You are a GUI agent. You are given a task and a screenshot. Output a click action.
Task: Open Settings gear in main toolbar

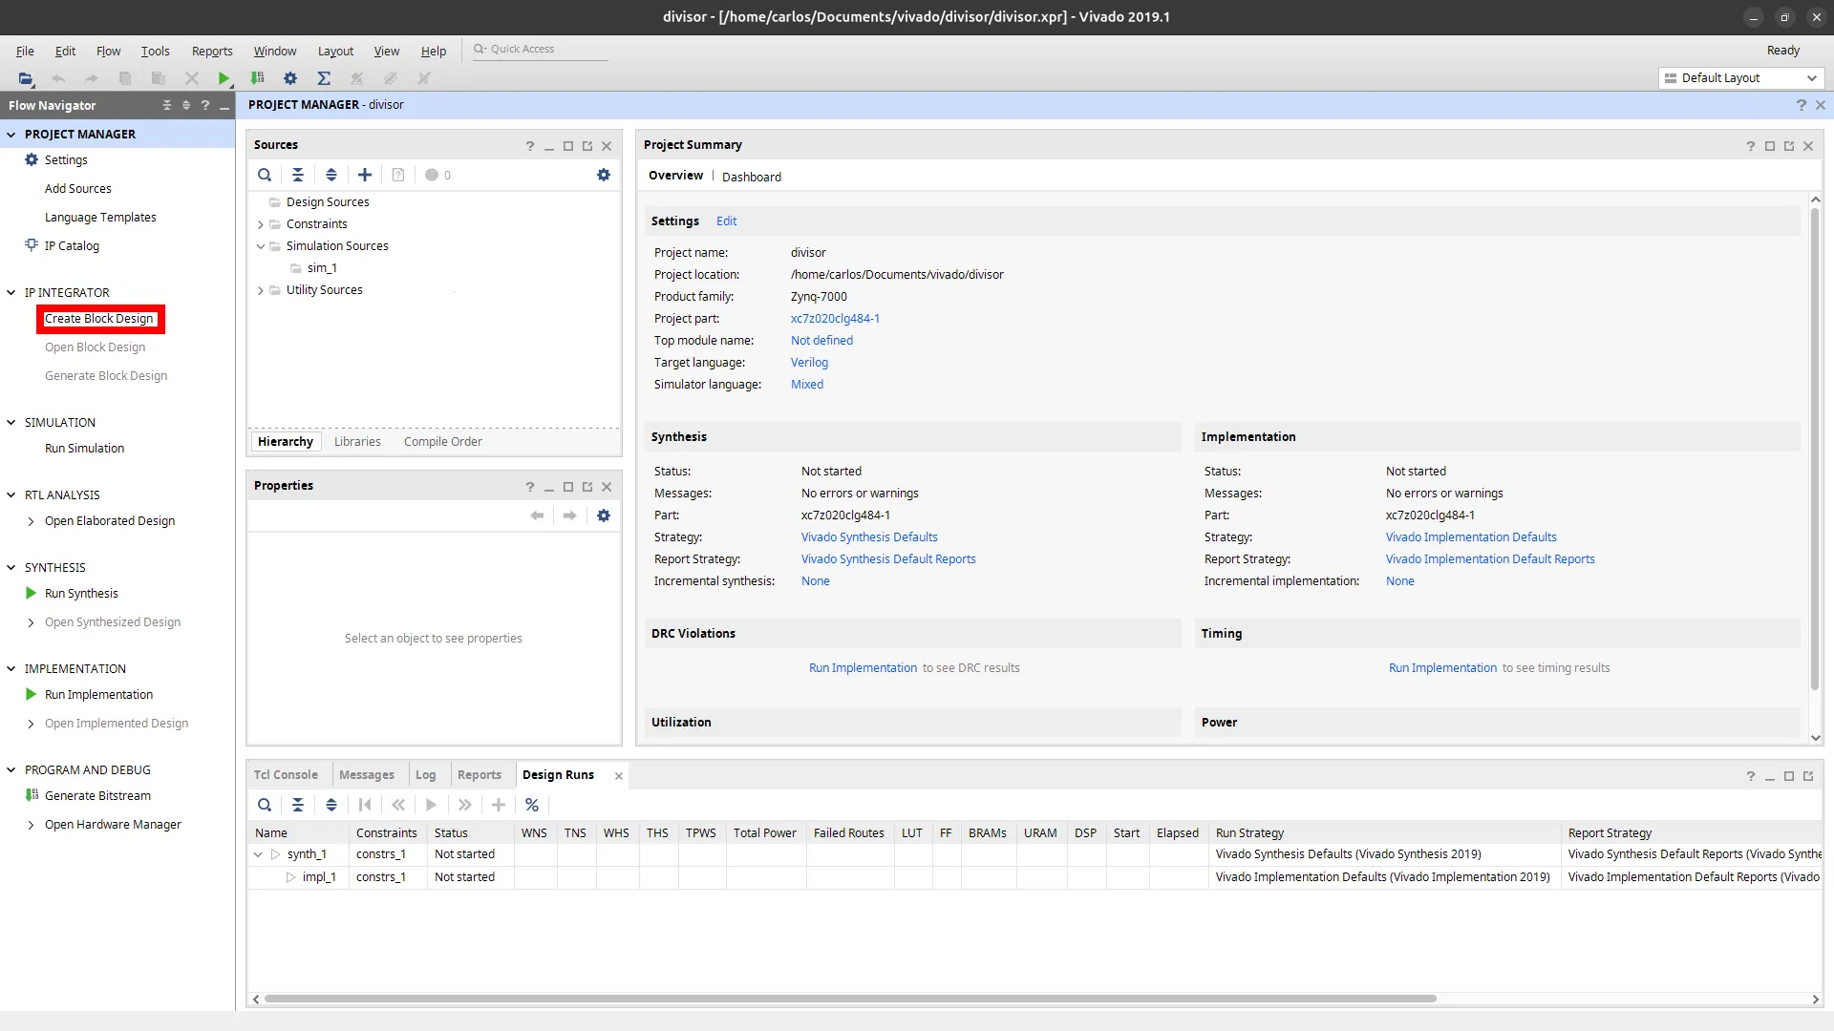[x=290, y=78]
